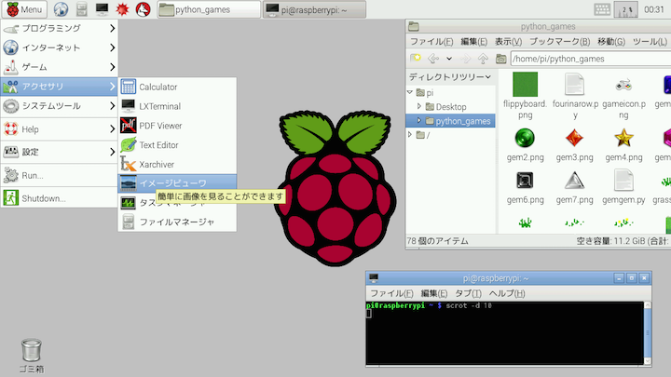Screen dimensions: 671x377
Task: Launch the terminal monitor icon in panel
Action: 102,9
